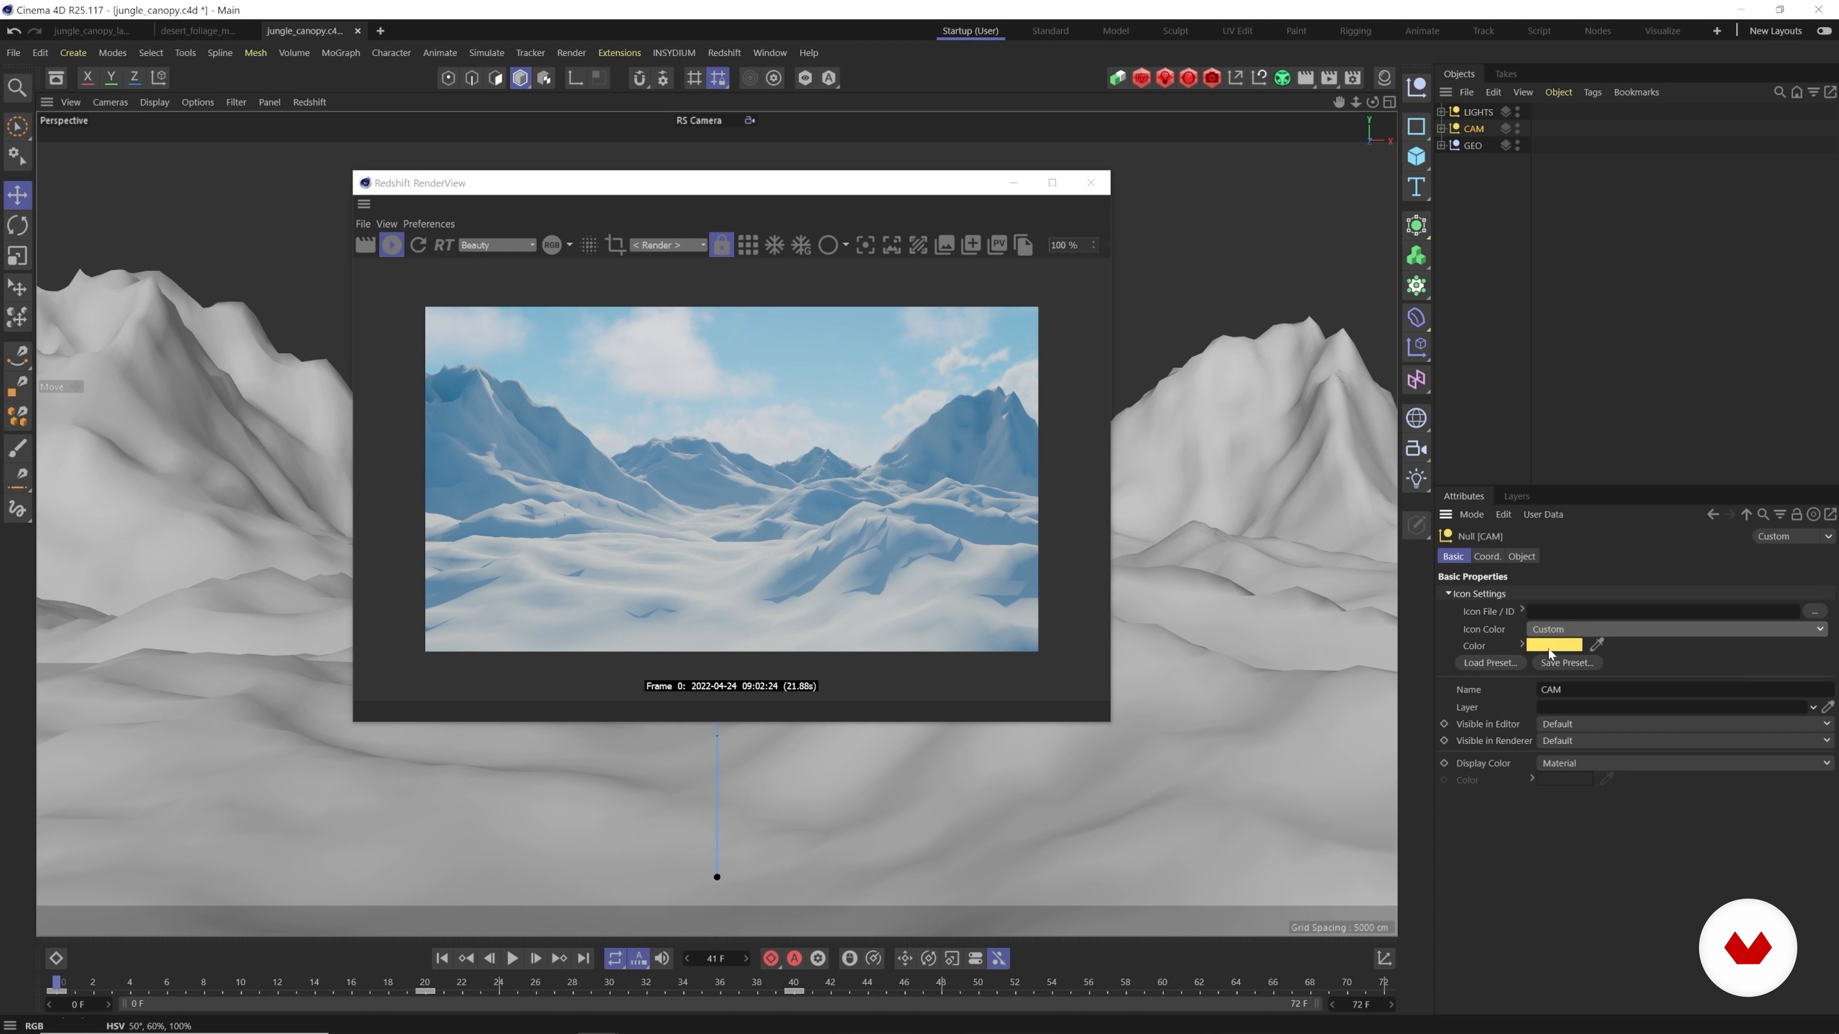Open Preferences menu in Redshift RenderView
This screenshot has height=1034, width=1839.
(x=428, y=224)
